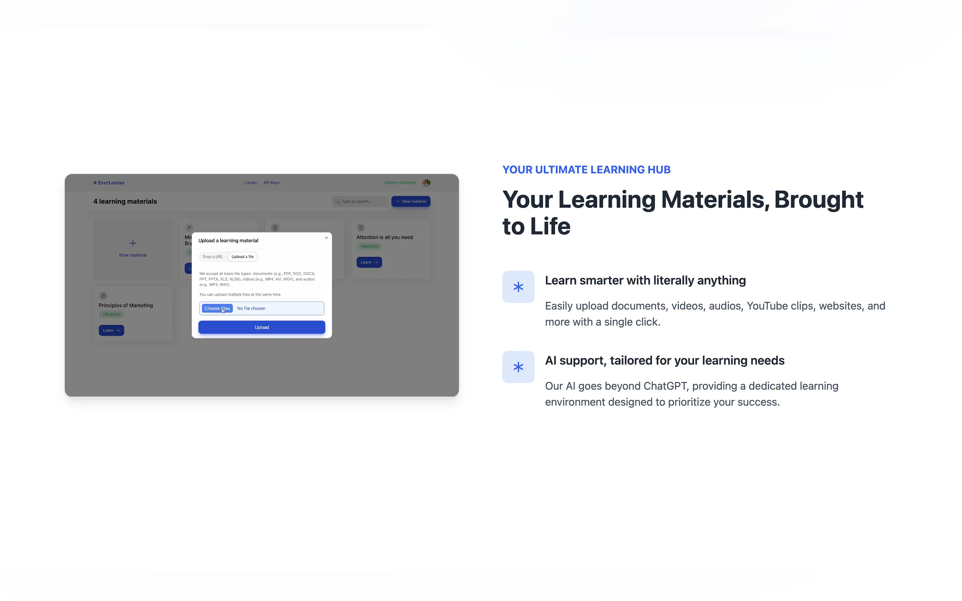Screen dimensions: 962x601
Task: Switch to the Drop a URL tab
Action: (x=213, y=257)
